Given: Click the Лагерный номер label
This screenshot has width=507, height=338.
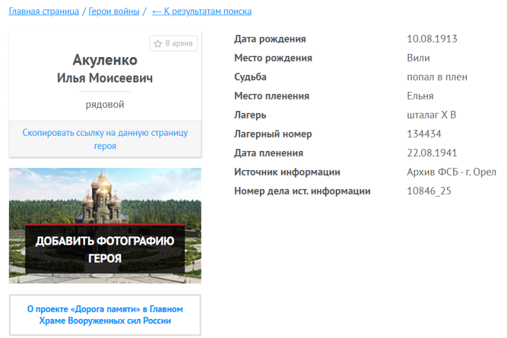Looking at the screenshot, I should coord(273,134).
